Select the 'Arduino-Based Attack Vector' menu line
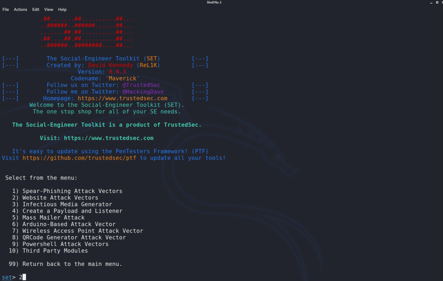Viewport: 443px width, 281px height. (x=64, y=224)
